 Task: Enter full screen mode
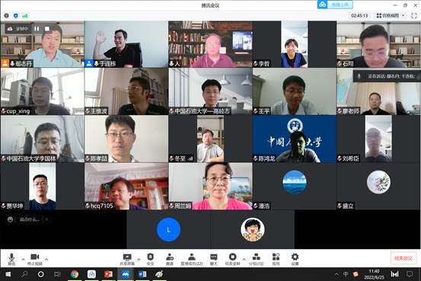coord(413,15)
